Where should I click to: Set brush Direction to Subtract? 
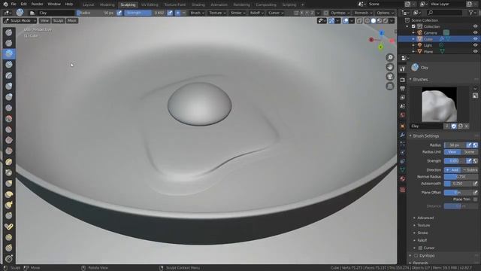(x=469, y=170)
